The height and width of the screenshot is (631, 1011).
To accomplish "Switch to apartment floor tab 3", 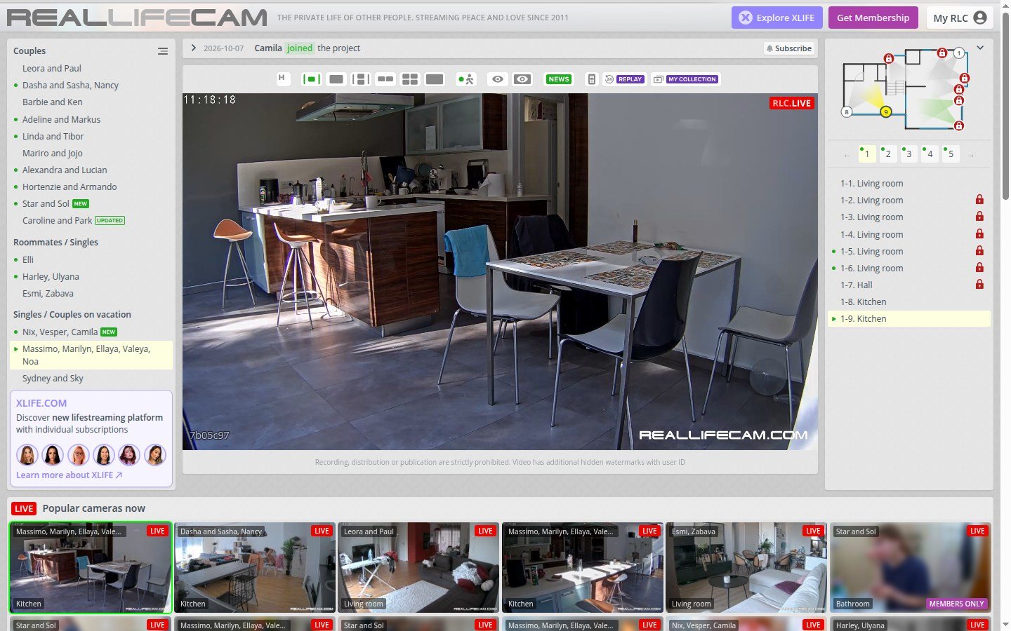I will [909, 154].
